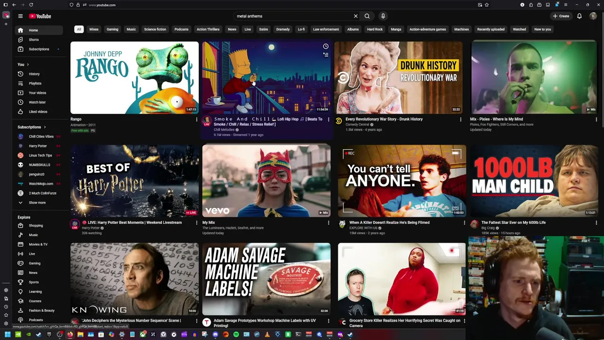Viewport: 604px width, 340px height.
Task: Reload the page in browser
Action: (x=31, y=5)
